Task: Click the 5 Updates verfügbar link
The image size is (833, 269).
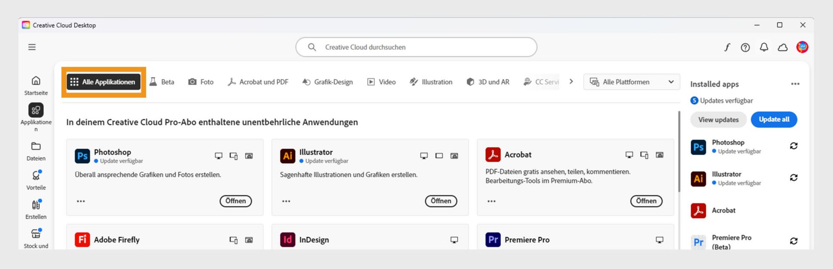Action: point(721,100)
